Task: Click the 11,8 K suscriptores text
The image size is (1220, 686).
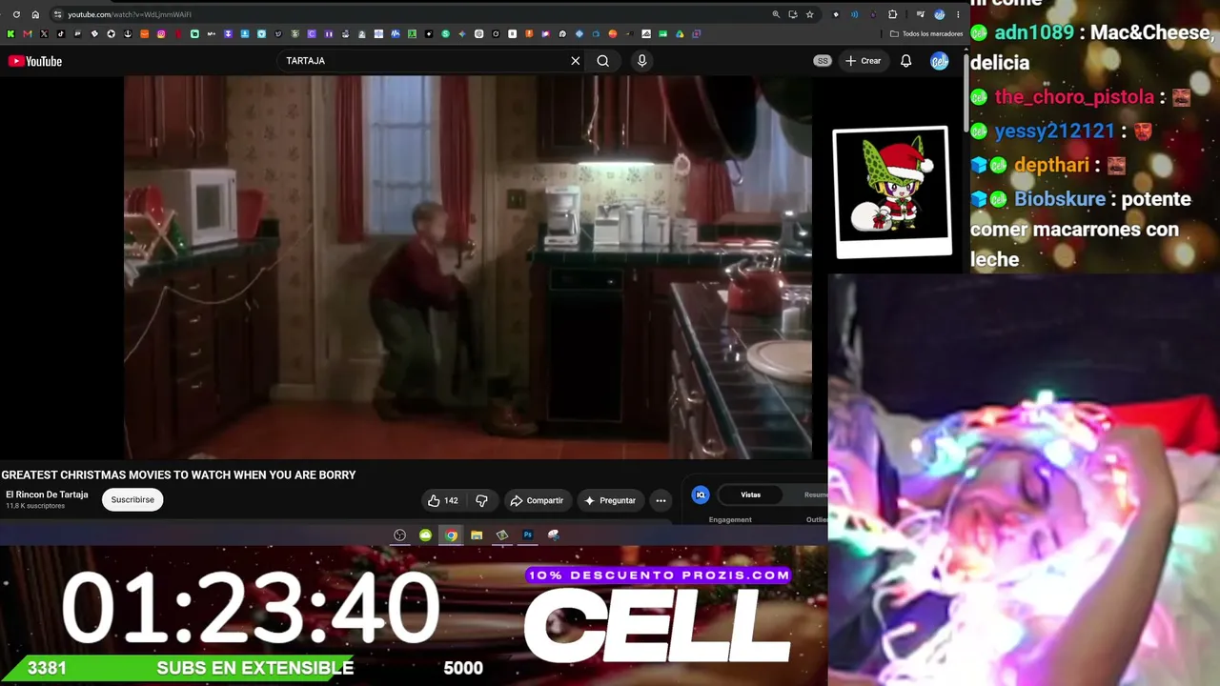Action: coord(35,506)
